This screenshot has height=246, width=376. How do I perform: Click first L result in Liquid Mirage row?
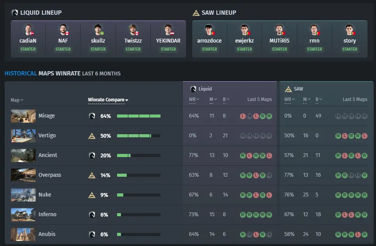(243, 116)
